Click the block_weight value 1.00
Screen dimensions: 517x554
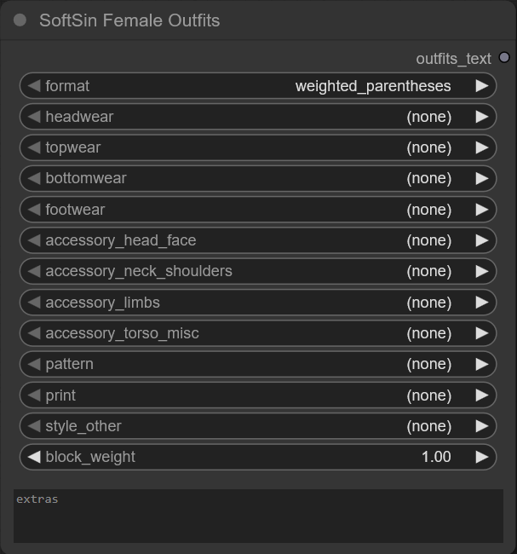tap(435, 457)
